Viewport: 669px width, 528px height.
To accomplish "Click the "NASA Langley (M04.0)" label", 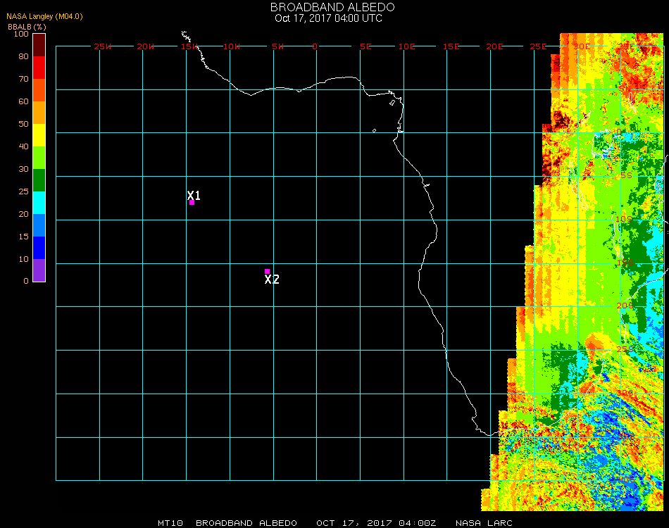I will [x=44, y=16].
